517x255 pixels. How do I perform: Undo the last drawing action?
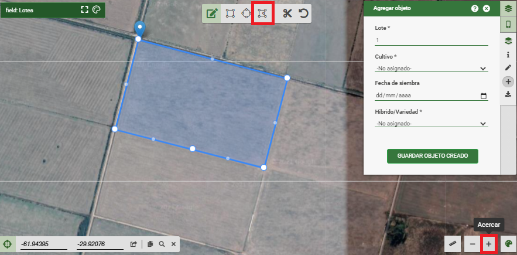point(303,13)
